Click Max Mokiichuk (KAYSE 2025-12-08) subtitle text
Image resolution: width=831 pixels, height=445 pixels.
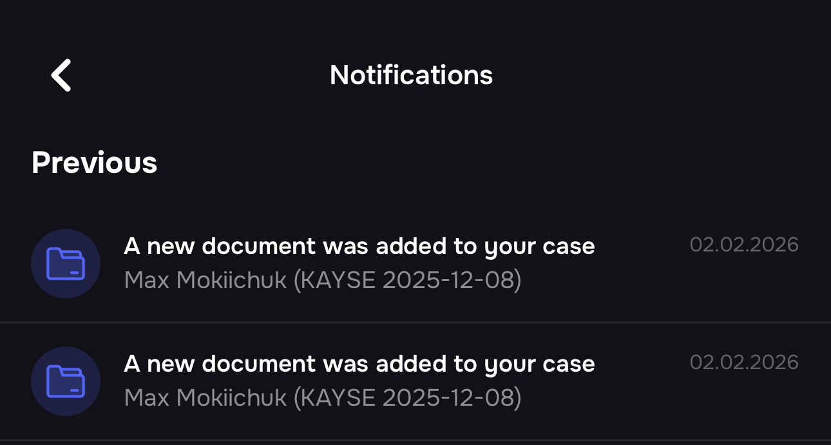coord(322,280)
